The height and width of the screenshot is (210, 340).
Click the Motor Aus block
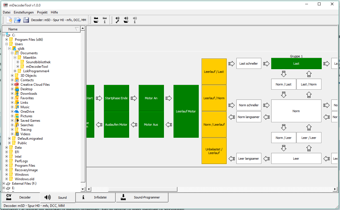click(x=151, y=125)
